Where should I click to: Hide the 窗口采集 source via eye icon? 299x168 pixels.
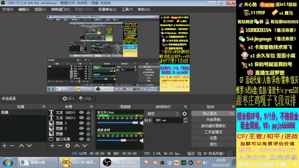(81, 139)
